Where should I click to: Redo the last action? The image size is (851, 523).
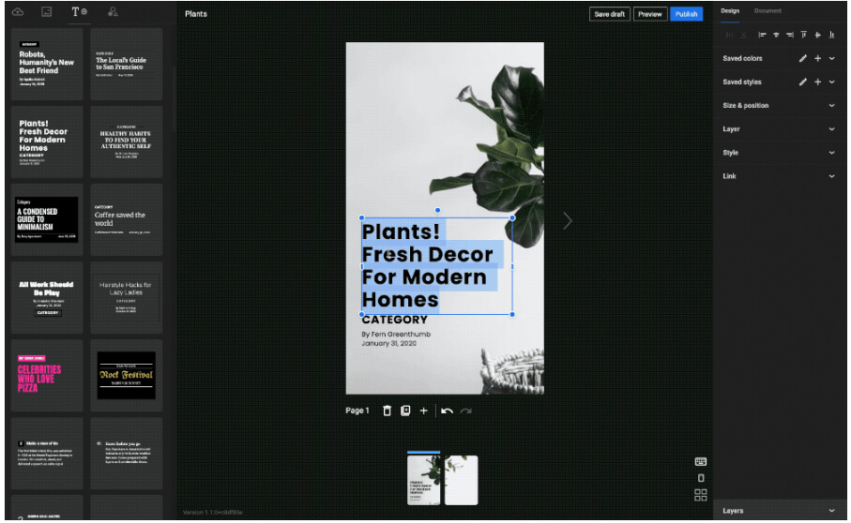tap(465, 411)
